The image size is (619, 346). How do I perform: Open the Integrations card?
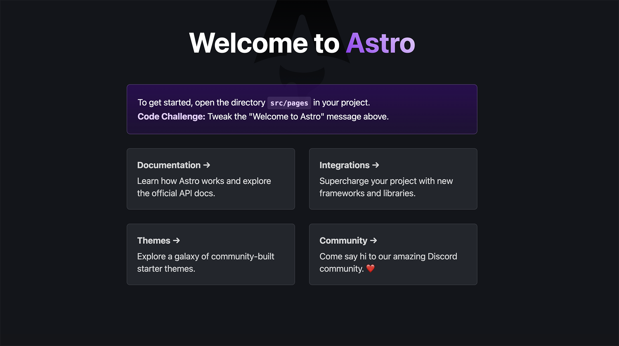pos(393,179)
